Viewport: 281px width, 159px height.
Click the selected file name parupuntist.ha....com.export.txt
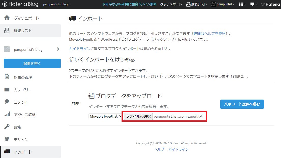pyautogui.click(x=178, y=116)
